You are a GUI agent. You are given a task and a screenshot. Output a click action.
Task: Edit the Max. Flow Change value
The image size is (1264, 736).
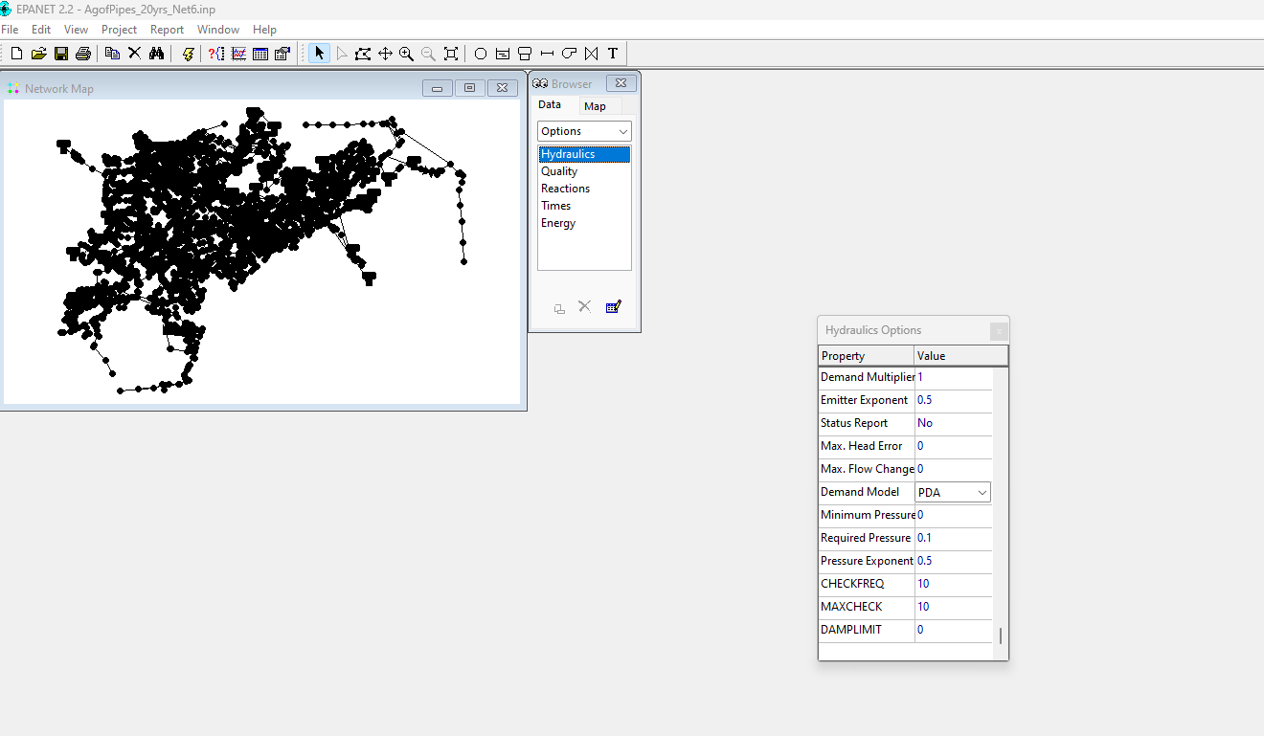953,469
